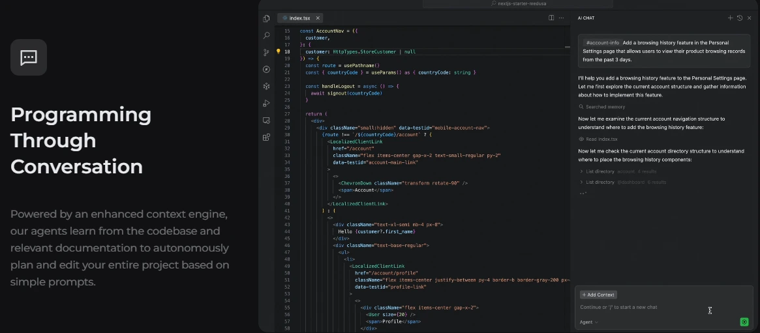Open Run and Debug play icon
Image resolution: width=760 pixels, height=333 pixels.
click(266, 103)
